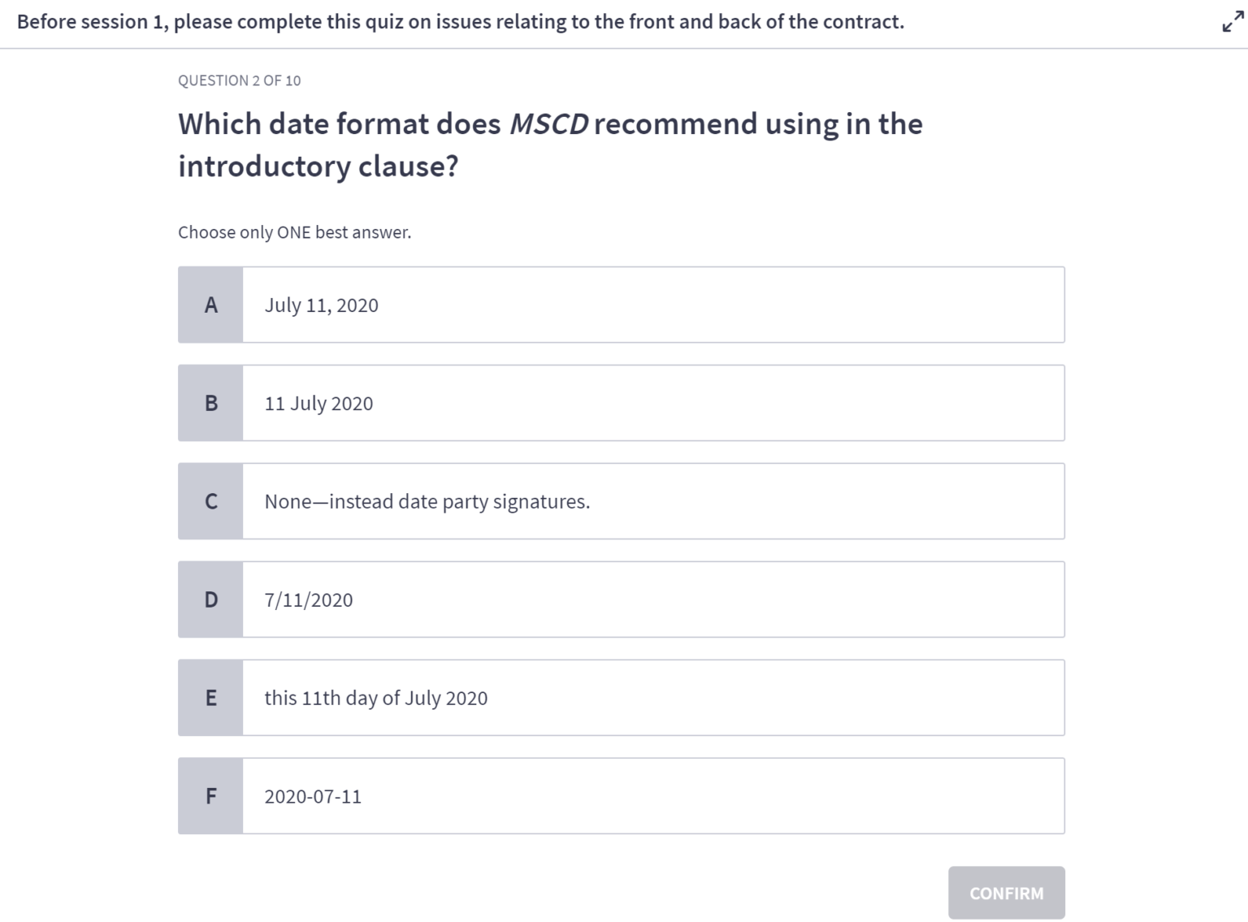This screenshot has height=922, width=1248.
Task: Select answer B, 11 July 2020
Action: point(650,403)
